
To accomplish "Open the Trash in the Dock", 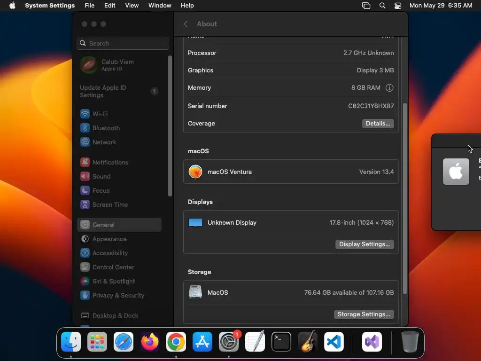I will pyautogui.click(x=410, y=342).
